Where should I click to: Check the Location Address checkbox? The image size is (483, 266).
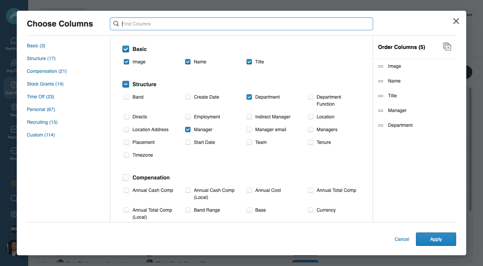click(x=126, y=129)
